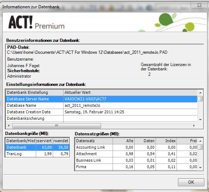This screenshot has height=192, width=209.
Task: Select the Database Name setting row
Action: 101,105
